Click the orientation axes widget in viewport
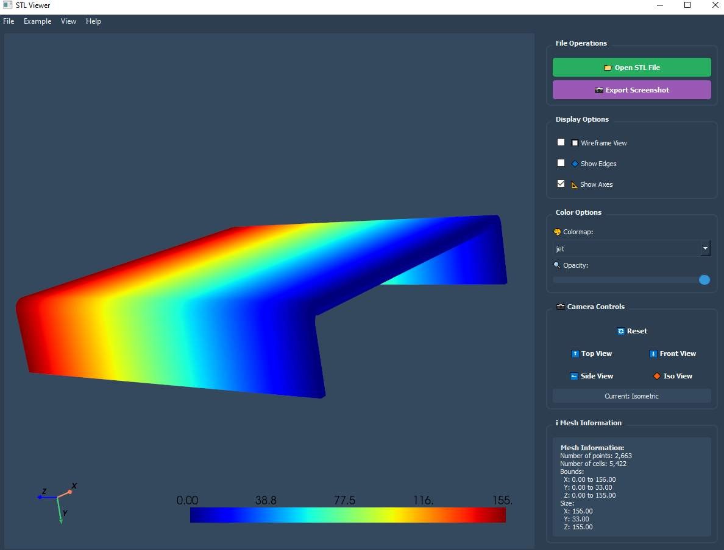Screen dimensions: 724x550 [x=58, y=501]
